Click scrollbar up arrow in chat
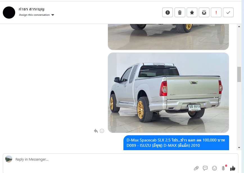This screenshot has width=244, height=173. pos(239,26)
